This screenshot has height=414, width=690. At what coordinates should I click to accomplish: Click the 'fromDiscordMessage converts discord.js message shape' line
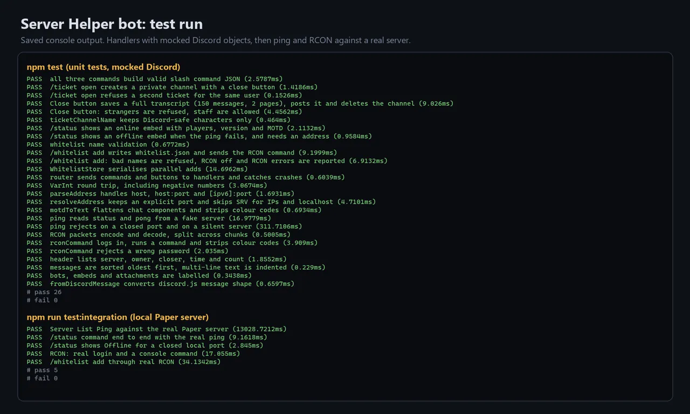161,284
